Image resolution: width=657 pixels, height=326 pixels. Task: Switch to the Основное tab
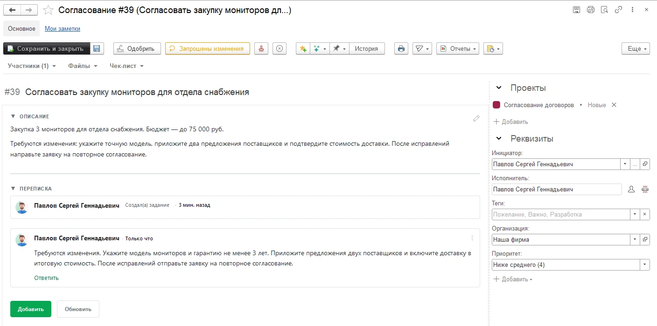click(21, 28)
